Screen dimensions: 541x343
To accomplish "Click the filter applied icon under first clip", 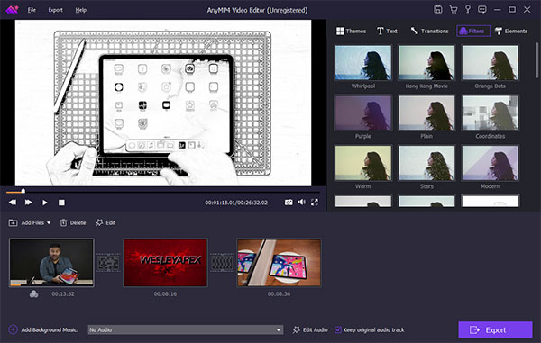I will [34, 294].
